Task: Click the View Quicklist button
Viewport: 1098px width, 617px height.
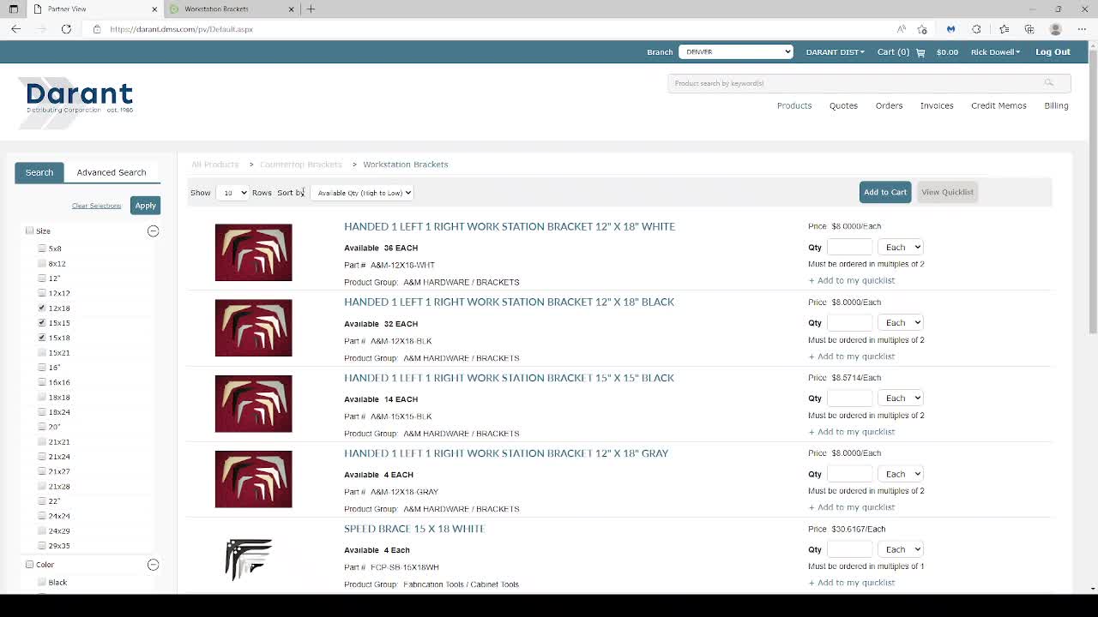Action: coord(947,192)
